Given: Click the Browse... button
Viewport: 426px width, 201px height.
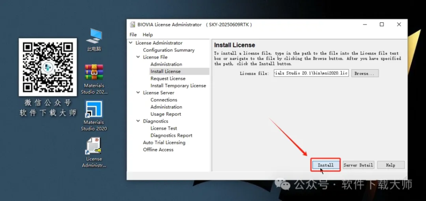Looking at the screenshot, I should [364, 74].
